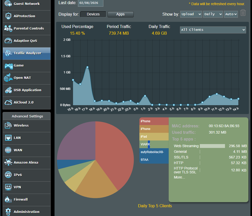The image size is (252, 216).
Task: Select the iPad entry in client legend
Action: pos(154,137)
